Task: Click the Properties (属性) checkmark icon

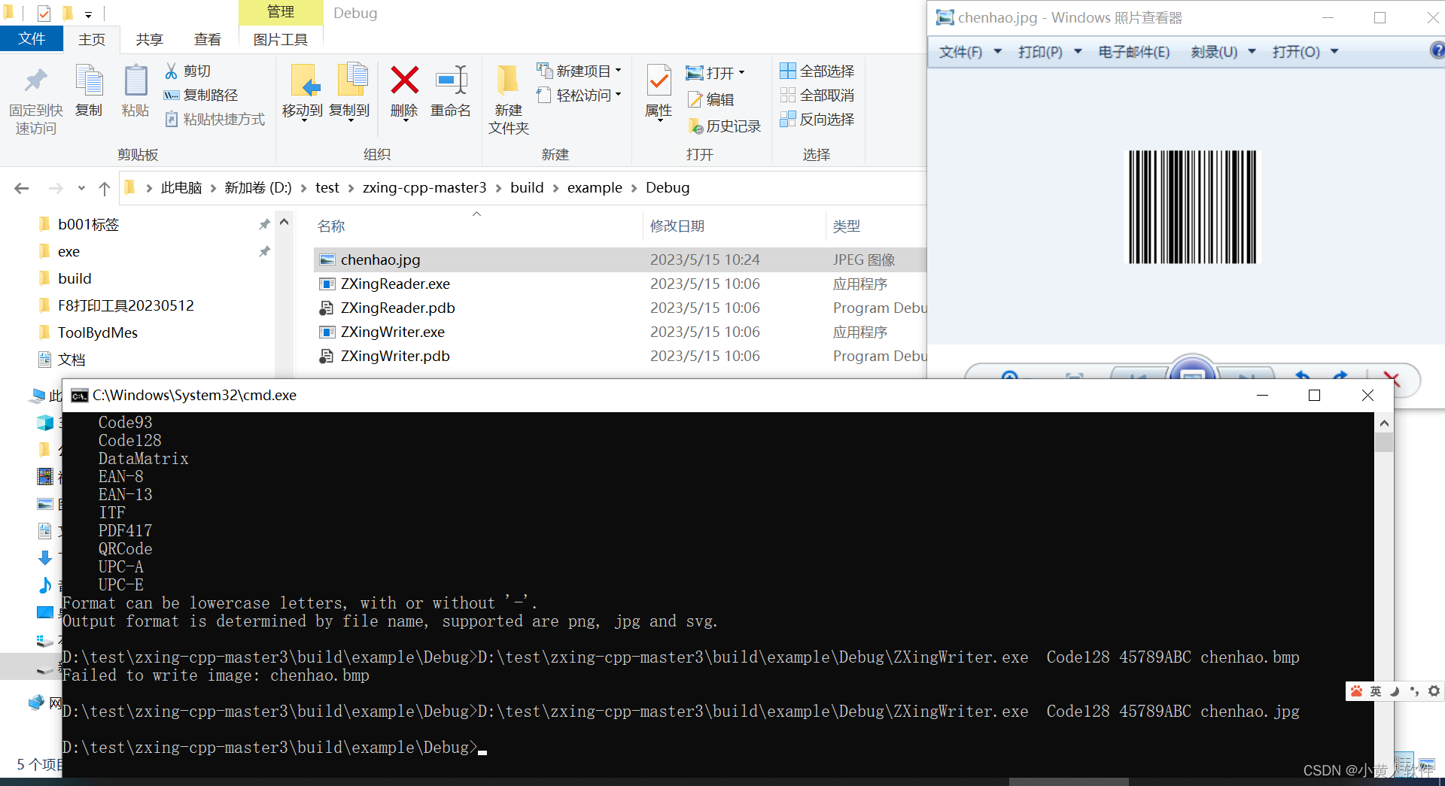Action: (659, 81)
